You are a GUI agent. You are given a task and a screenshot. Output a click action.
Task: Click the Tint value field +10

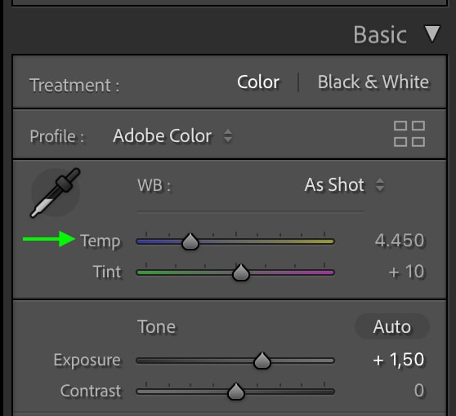pos(406,272)
